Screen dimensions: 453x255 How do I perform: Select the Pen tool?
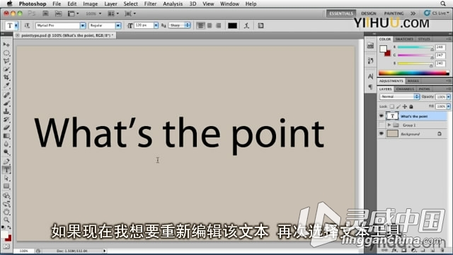6,161
